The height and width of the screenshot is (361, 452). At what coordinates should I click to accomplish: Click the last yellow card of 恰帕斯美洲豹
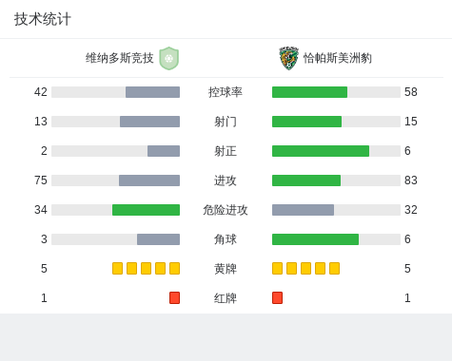pyautogui.click(x=334, y=269)
